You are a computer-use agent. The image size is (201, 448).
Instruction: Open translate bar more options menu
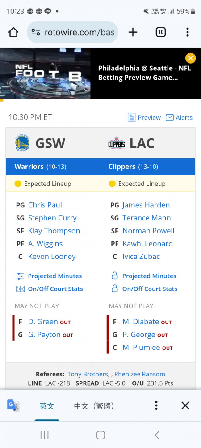(156, 405)
